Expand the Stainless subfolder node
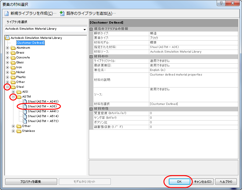 pos(13,131)
